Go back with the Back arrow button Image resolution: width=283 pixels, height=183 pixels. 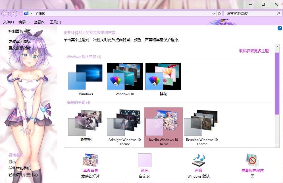click(5, 14)
